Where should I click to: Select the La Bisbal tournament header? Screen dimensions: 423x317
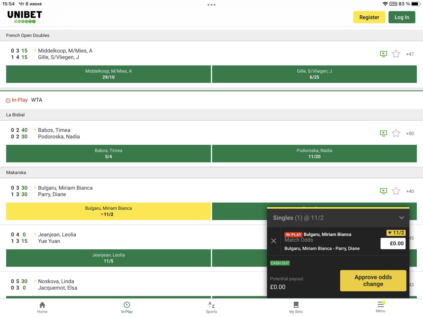(x=211, y=115)
